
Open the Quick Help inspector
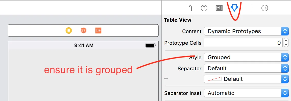(204, 8)
